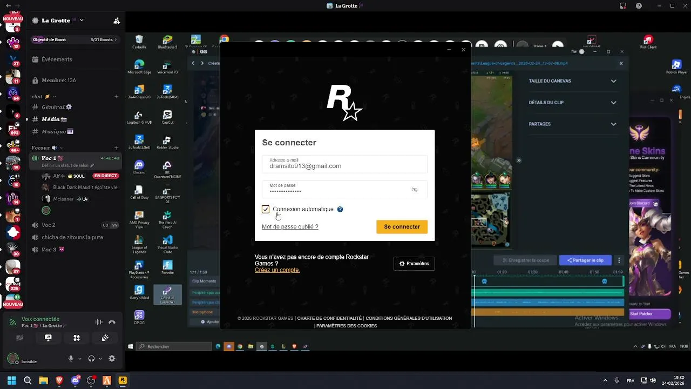Screen dimensions: 691x389
Task: Deafen with the Discord headphones icon
Action: [91, 358]
